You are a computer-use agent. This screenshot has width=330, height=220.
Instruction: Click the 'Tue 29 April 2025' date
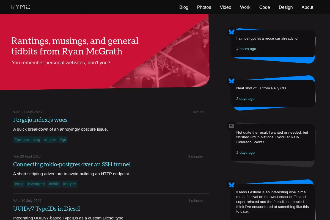(x=27, y=156)
